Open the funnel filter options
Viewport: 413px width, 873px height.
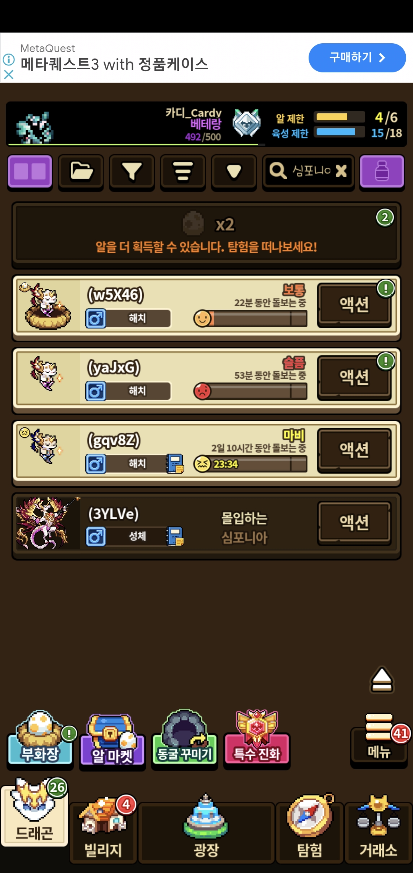(132, 172)
